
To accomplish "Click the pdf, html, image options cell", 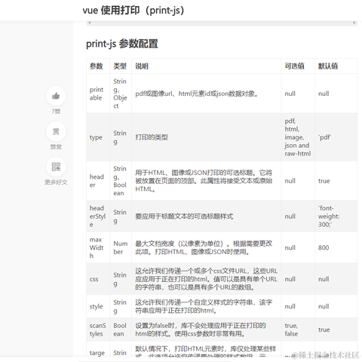I will pyautogui.click(x=298, y=137).
